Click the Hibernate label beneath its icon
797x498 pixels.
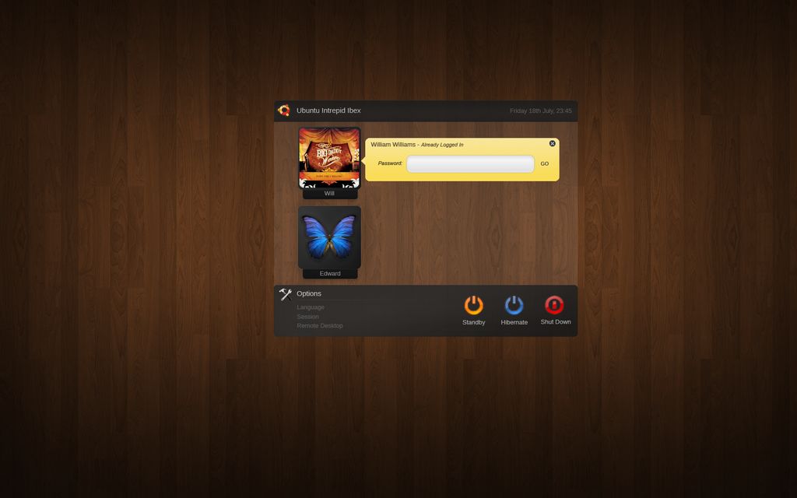pos(514,321)
